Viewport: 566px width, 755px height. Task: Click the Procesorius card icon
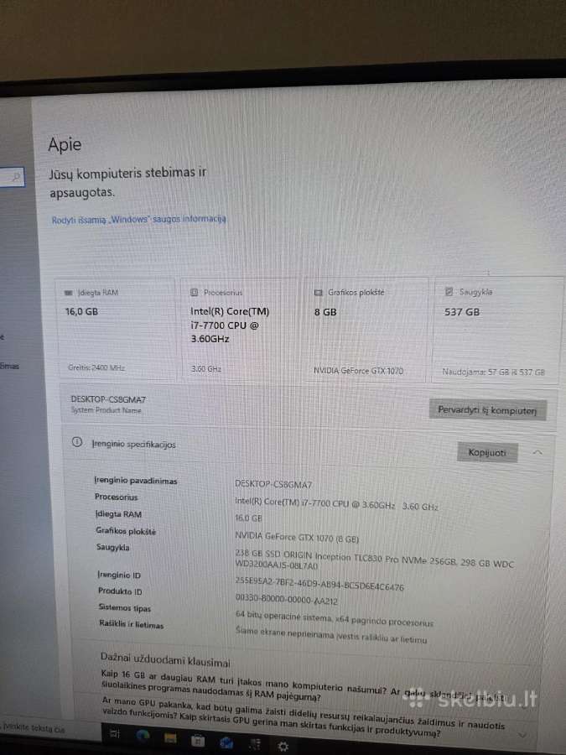[195, 292]
